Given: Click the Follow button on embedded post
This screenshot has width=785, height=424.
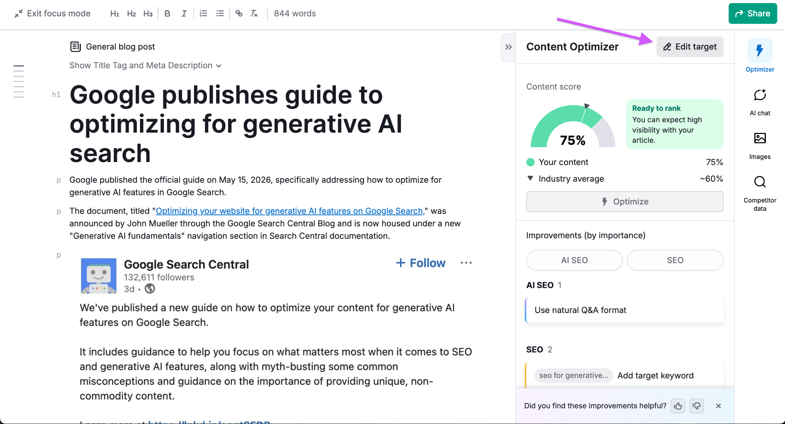Looking at the screenshot, I should (420, 263).
